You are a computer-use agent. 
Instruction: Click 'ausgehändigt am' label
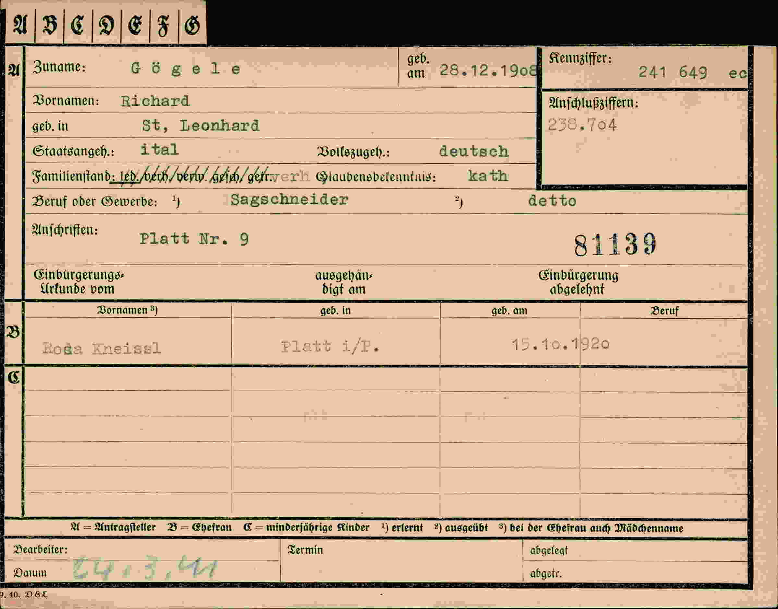pos(344,282)
